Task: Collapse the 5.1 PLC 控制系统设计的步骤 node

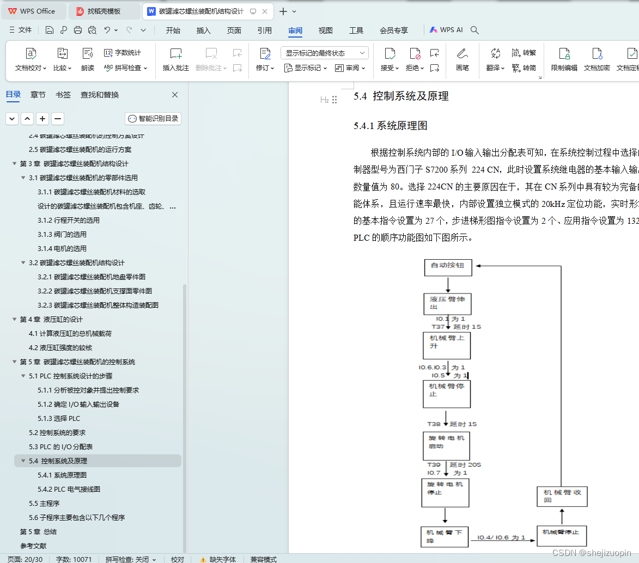Action: (23, 376)
